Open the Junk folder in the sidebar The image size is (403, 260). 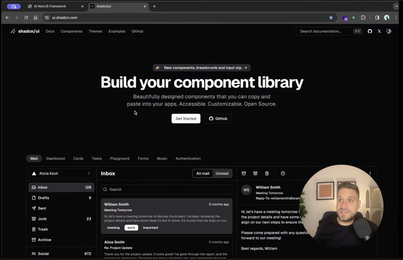[61, 219]
